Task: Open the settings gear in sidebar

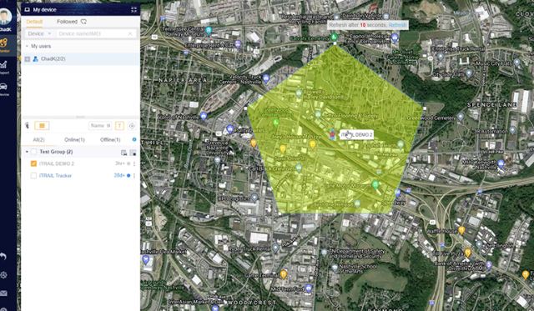Action: 3,275
